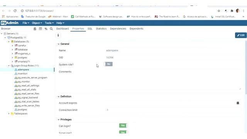Click the Edit button

pos(241,35)
